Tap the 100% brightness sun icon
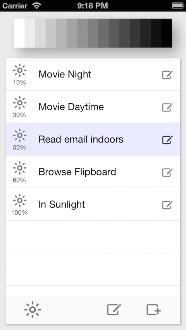186x330 pixels. [20, 200]
